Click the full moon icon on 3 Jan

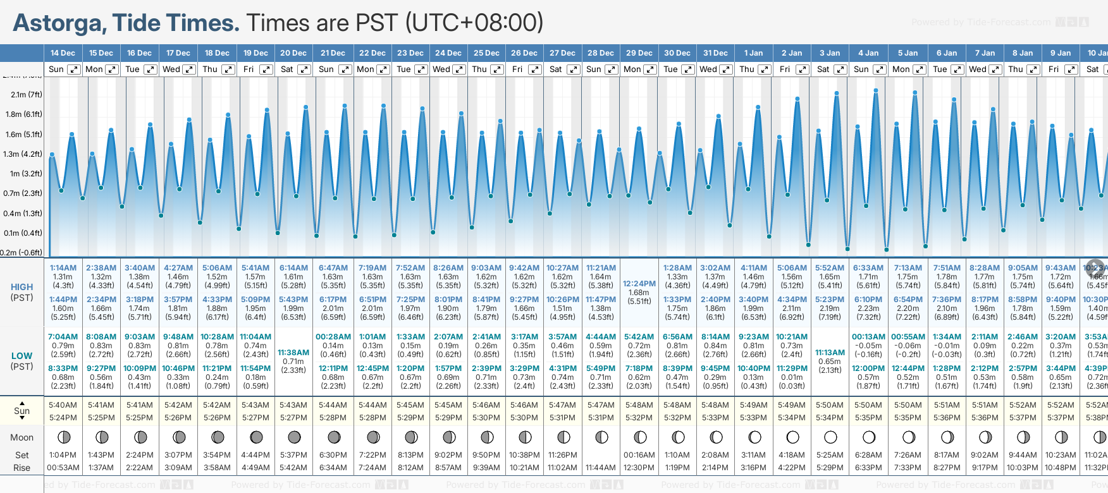(x=830, y=437)
